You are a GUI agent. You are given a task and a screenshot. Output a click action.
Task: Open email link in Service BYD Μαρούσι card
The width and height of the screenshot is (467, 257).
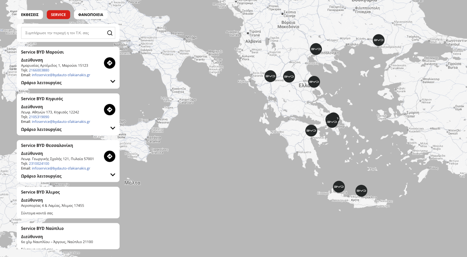61,75
